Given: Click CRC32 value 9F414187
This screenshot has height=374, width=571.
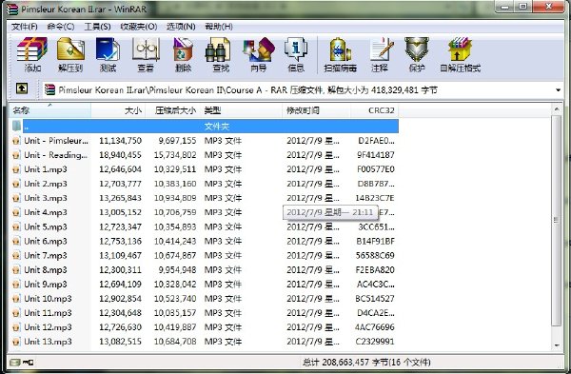Looking at the screenshot, I should (x=376, y=155).
